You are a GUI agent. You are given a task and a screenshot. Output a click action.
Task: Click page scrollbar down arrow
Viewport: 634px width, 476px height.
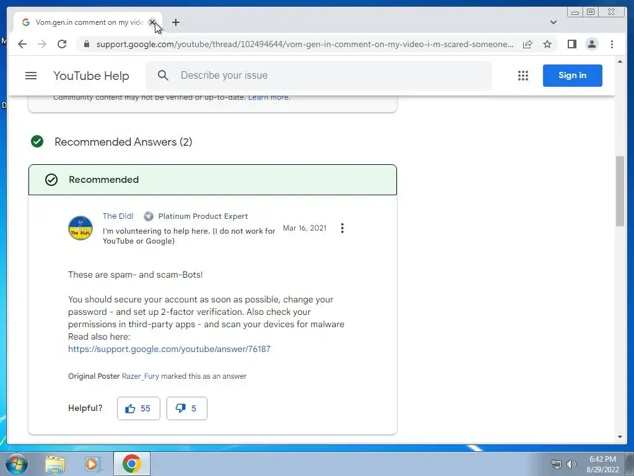620,437
